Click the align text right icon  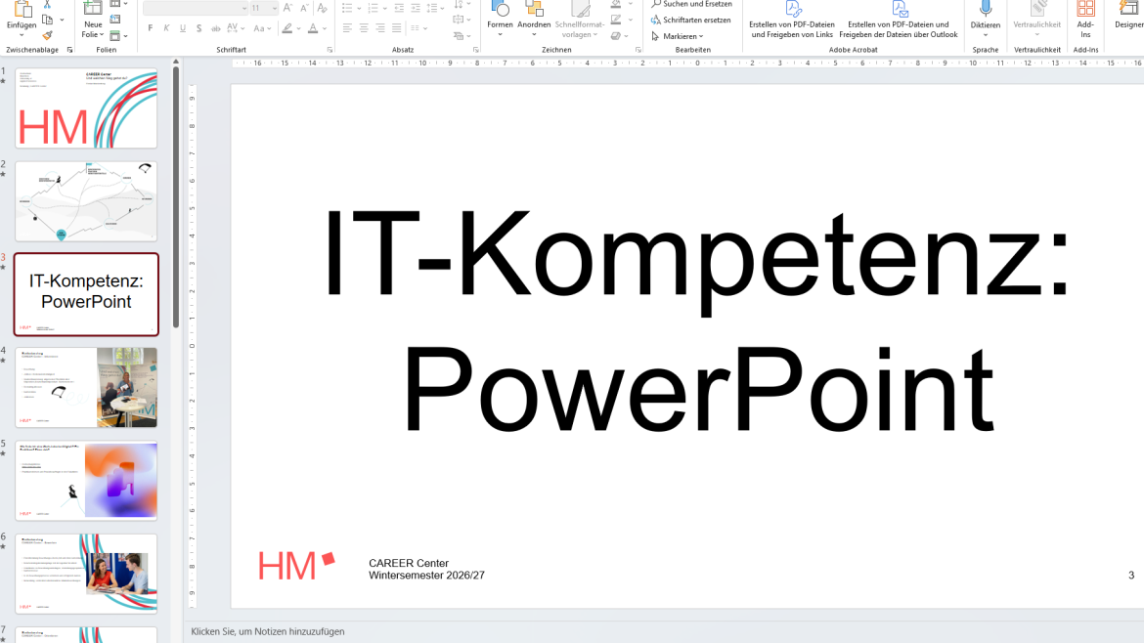pos(380,28)
